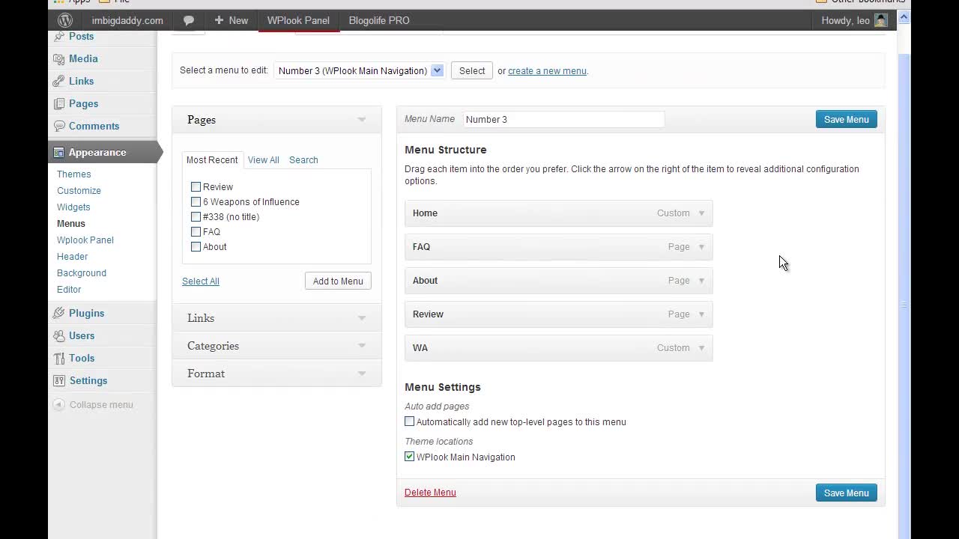The width and height of the screenshot is (959, 539).
Task: Select the Users icon in the admin sidebar
Action: (x=58, y=335)
